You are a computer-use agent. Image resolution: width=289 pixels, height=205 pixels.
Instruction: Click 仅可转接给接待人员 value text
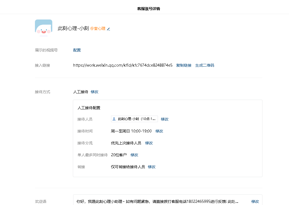click(128, 167)
